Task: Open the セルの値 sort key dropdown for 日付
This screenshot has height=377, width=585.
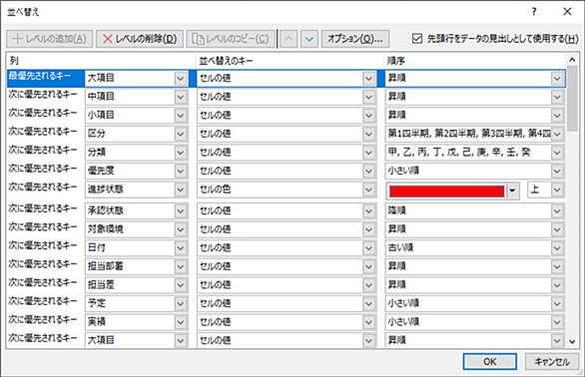Action: (x=368, y=248)
